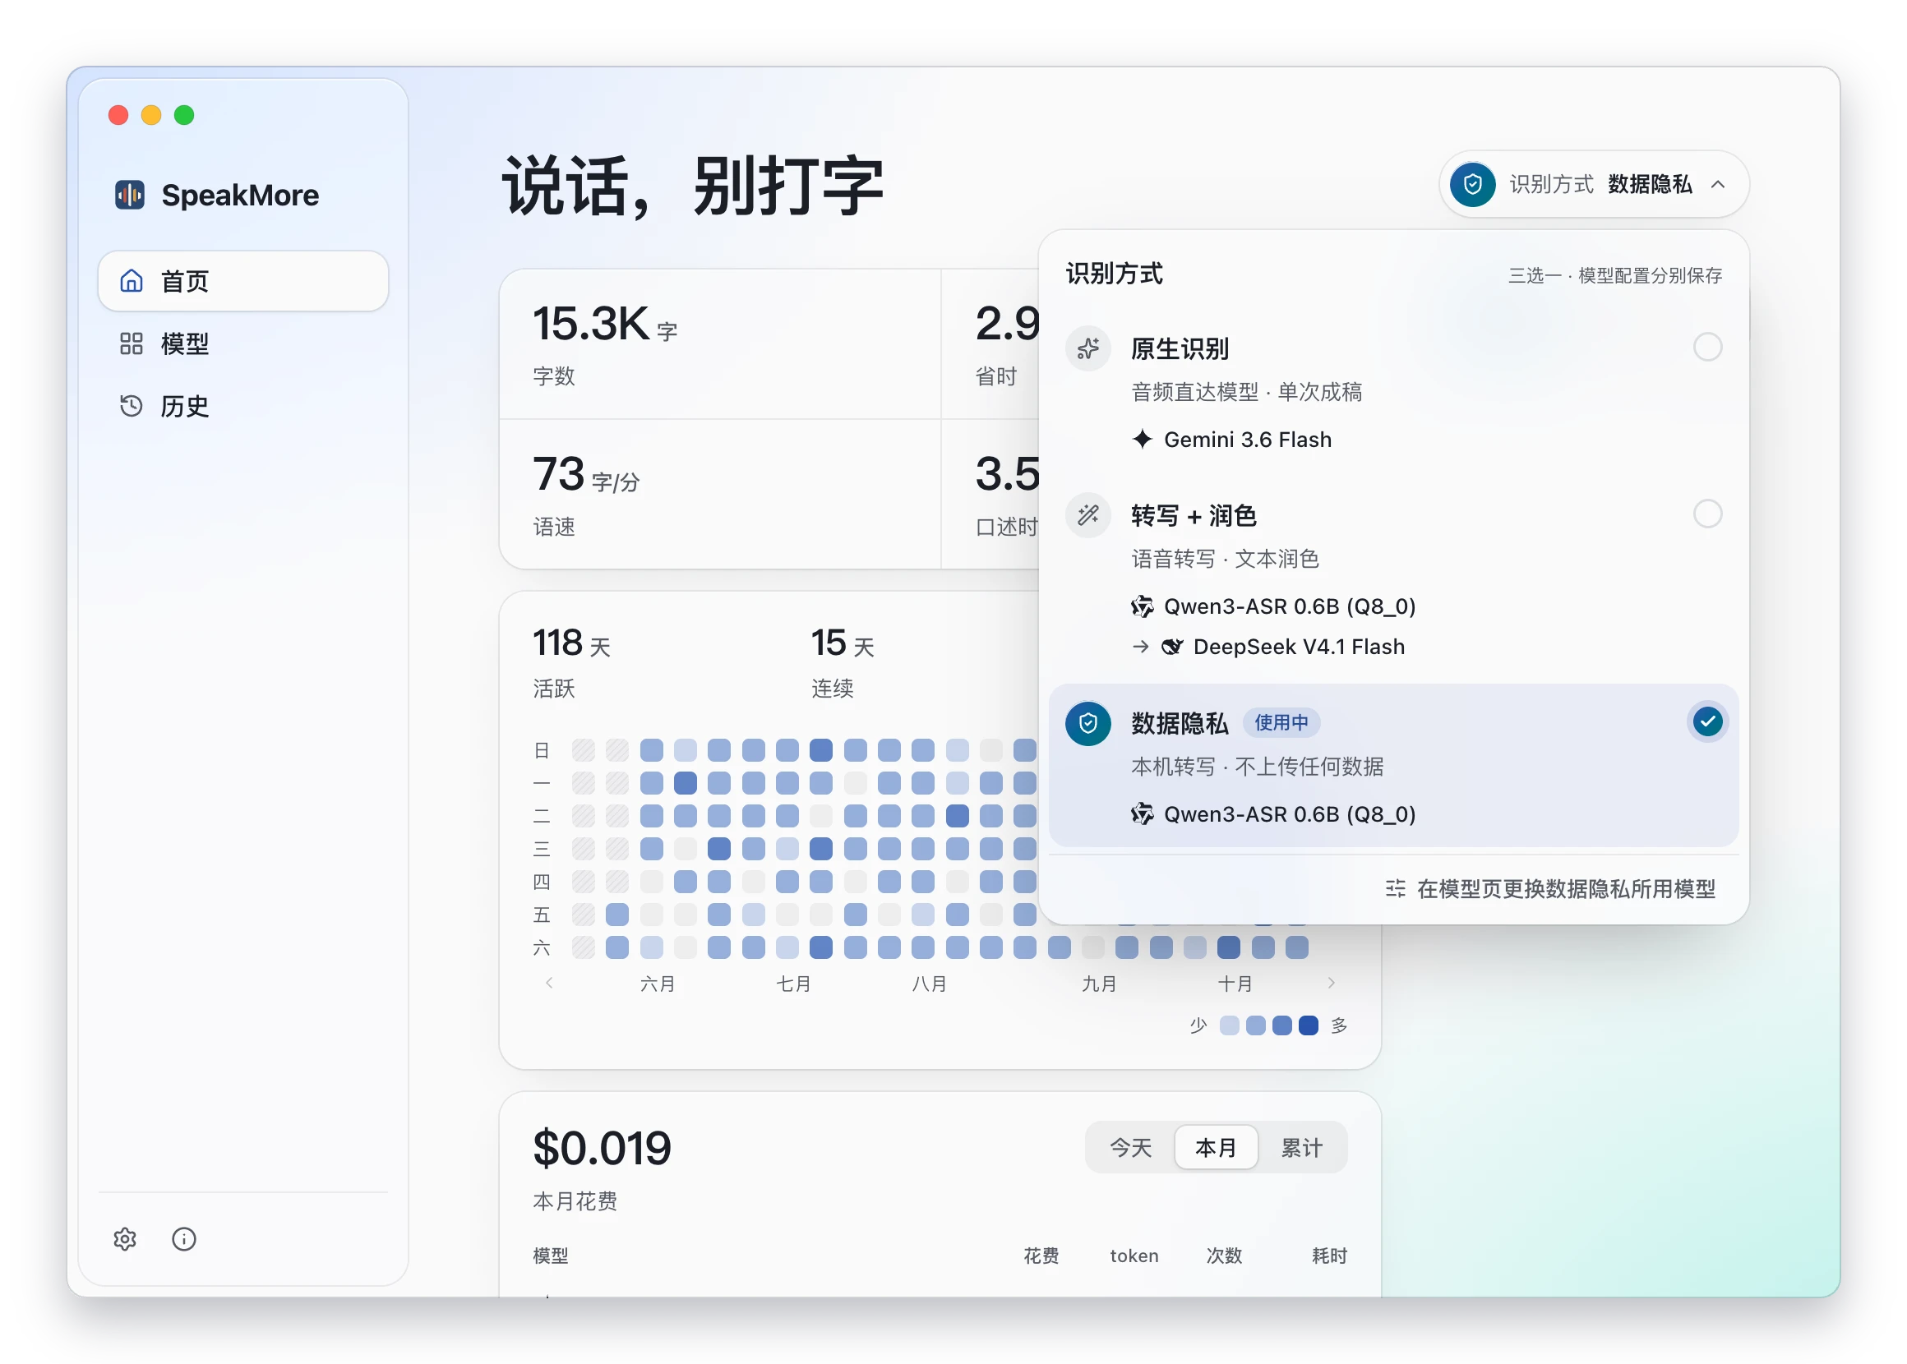Click the red close window button
This screenshot has height=1364, width=1907.
(118, 115)
